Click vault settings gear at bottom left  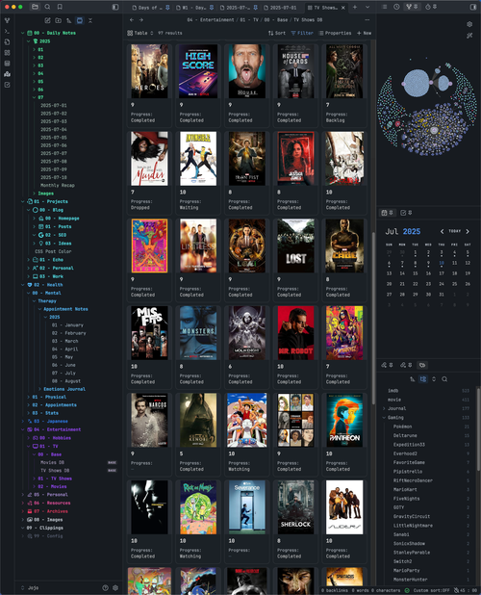click(115, 587)
